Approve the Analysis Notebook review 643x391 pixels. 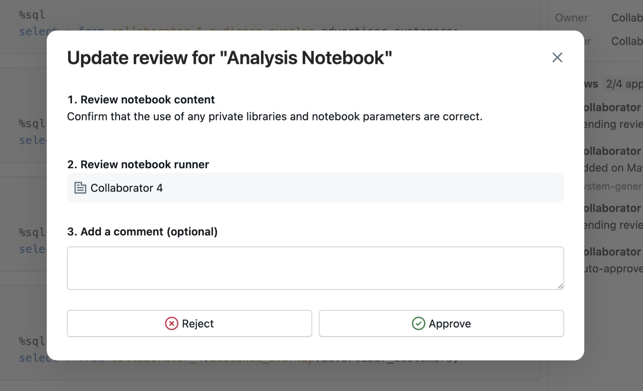pyautogui.click(x=441, y=324)
